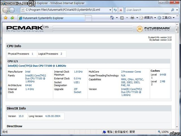181x136 pixels.
Task: Click the browser Back arrow button
Action: coord(5,10)
